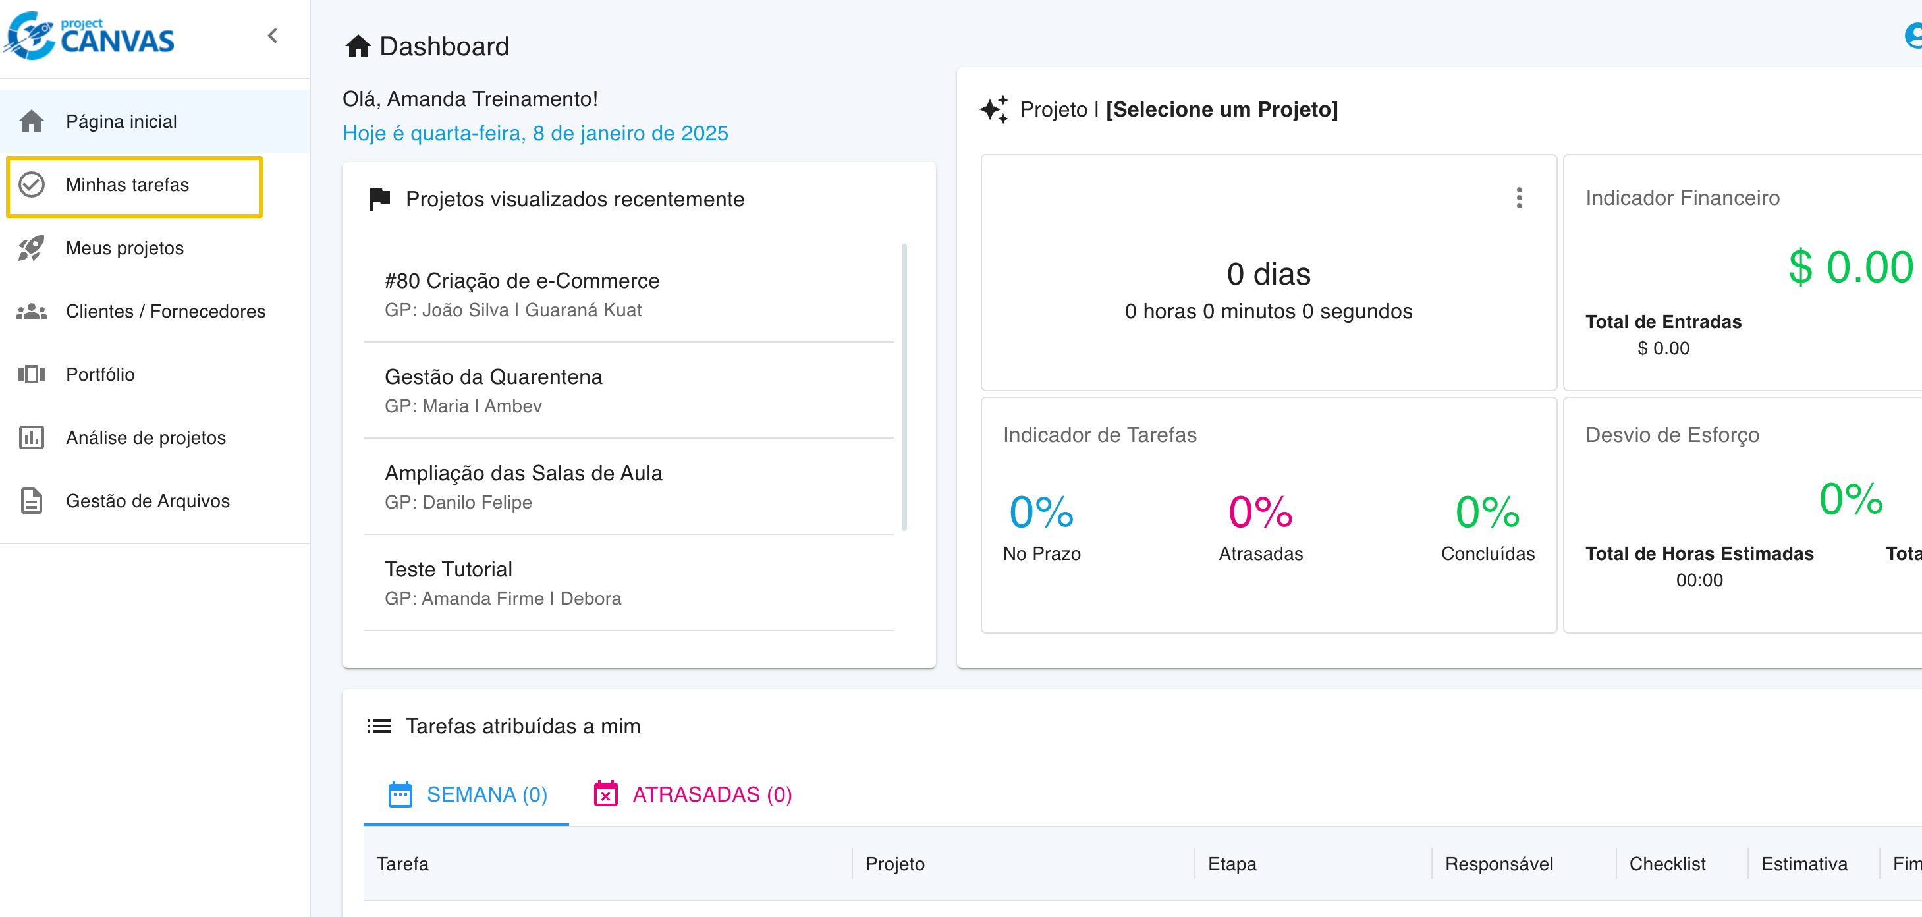Click the Gestão de Arquivos document icon
This screenshot has height=917, width=1922.
click(x=32, y=501)
